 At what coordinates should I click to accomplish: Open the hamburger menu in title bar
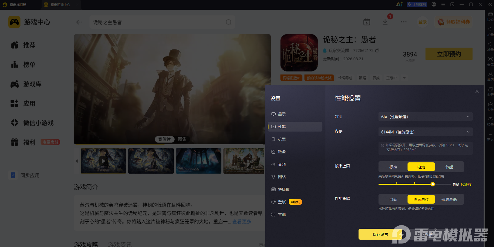(443, 4)
